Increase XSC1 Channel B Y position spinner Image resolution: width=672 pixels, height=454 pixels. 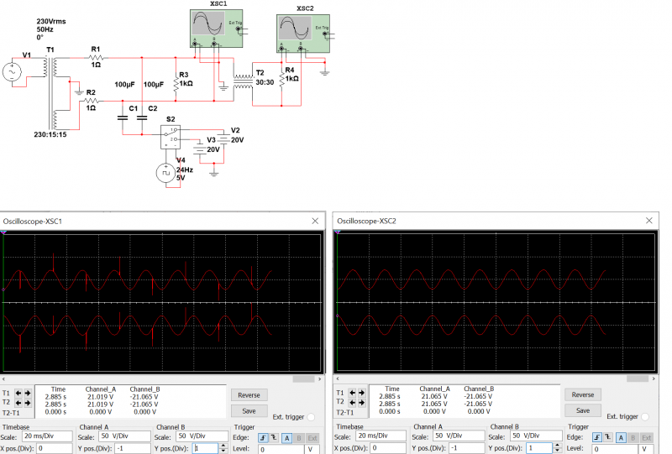pos(223,446)
